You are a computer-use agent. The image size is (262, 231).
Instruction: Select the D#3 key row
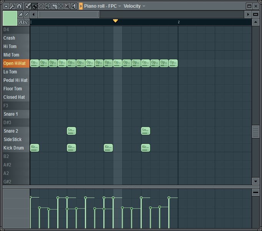tap(16, 123)
